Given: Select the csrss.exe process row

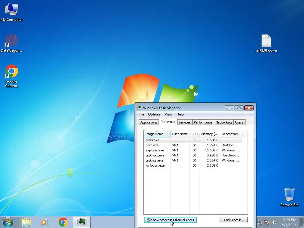Looking at the screenshot, I should 193,140.
